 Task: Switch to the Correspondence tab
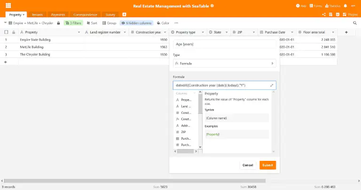point(85,15)
